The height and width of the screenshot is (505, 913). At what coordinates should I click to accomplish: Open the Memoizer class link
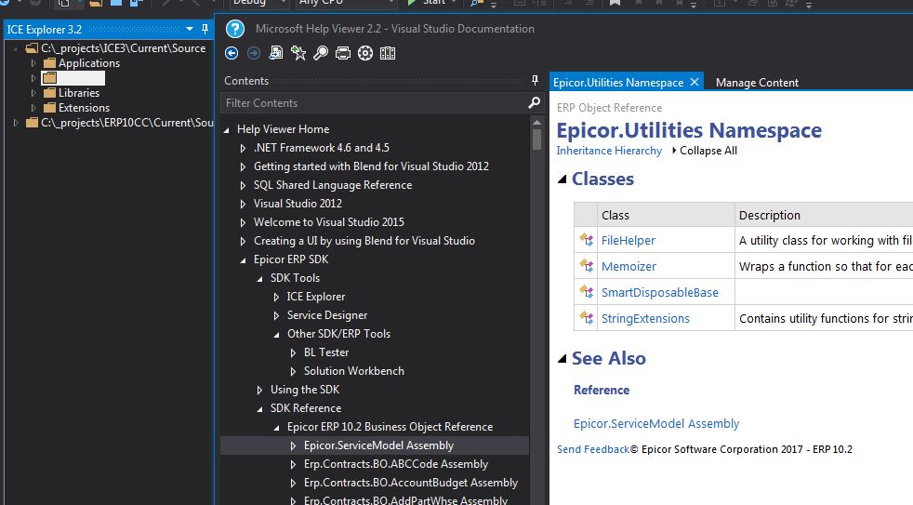629,266
